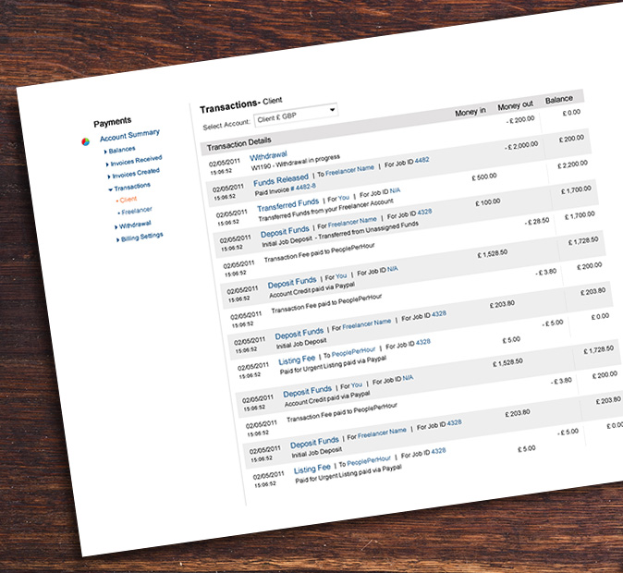Screen dimensions: 623x573
Task: Expand the Billing Settings section
Action: pos(140,237)
